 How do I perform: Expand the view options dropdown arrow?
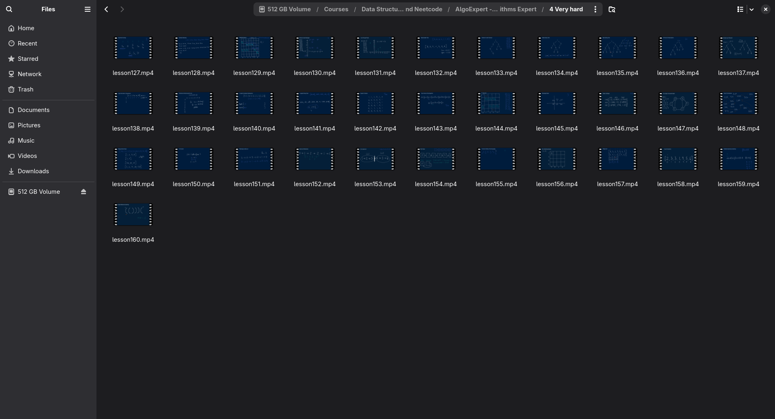click(752, 9)
